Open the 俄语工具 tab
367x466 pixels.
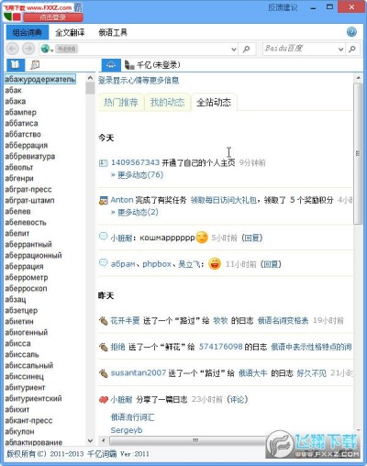point(113,32)
